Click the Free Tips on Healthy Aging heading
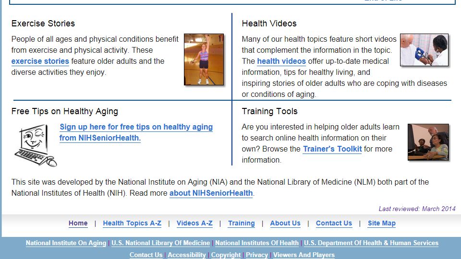This screenshot has width=461, height=259. coord(65,111)
